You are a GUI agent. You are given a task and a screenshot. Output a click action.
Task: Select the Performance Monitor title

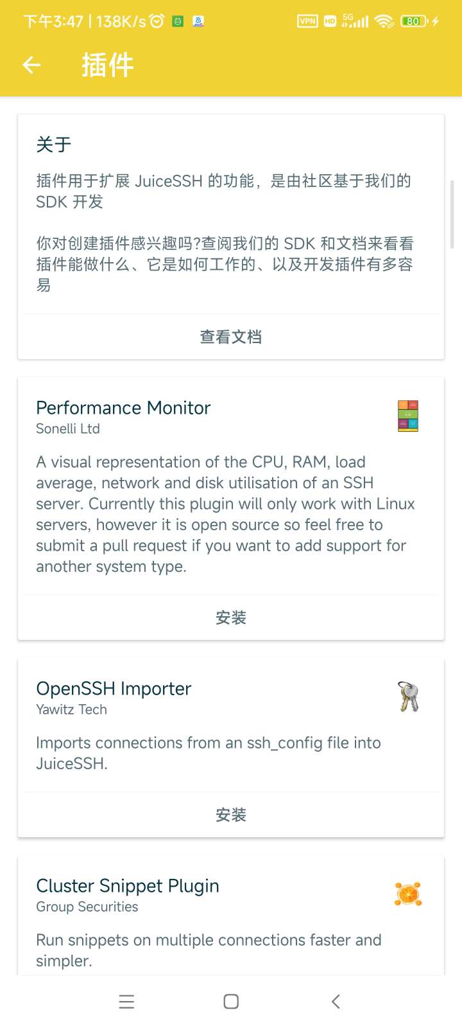coord(123,408)
